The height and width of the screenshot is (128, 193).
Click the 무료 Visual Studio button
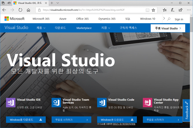168,28
